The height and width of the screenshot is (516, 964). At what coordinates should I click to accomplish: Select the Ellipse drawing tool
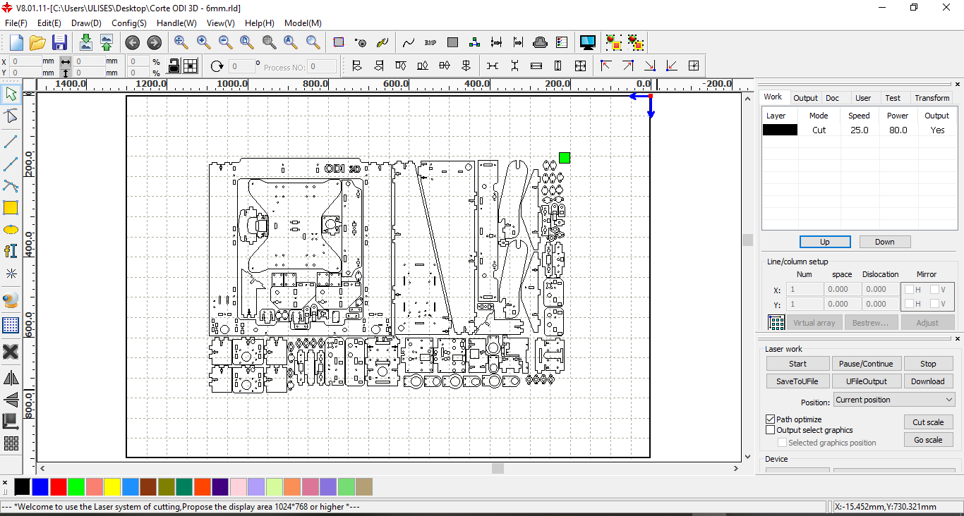tap(11, 230)
